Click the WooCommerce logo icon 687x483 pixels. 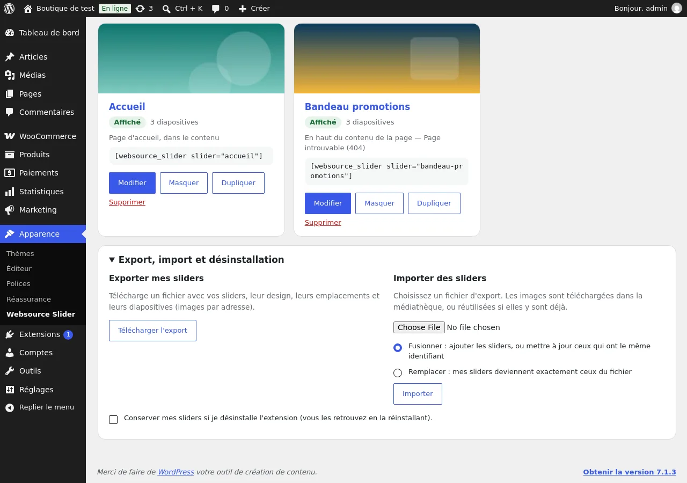(x=10, y=136)
